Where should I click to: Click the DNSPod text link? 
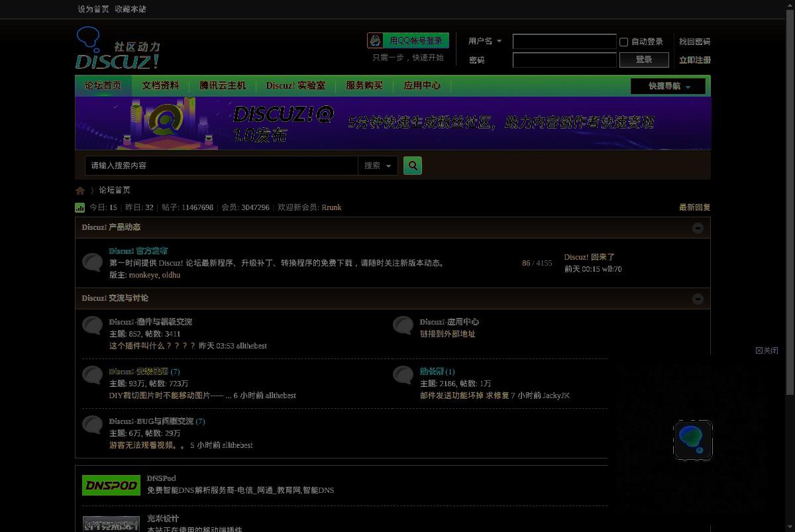[x=161, y=478]
